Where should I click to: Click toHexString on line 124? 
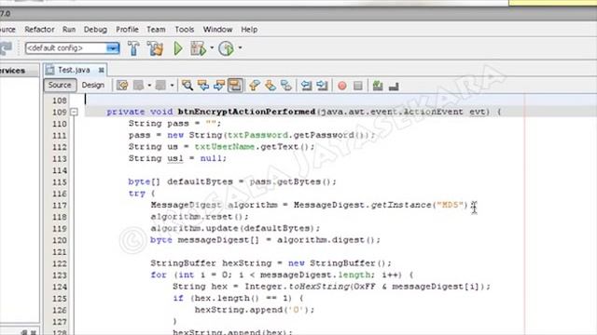pos(319,287)
